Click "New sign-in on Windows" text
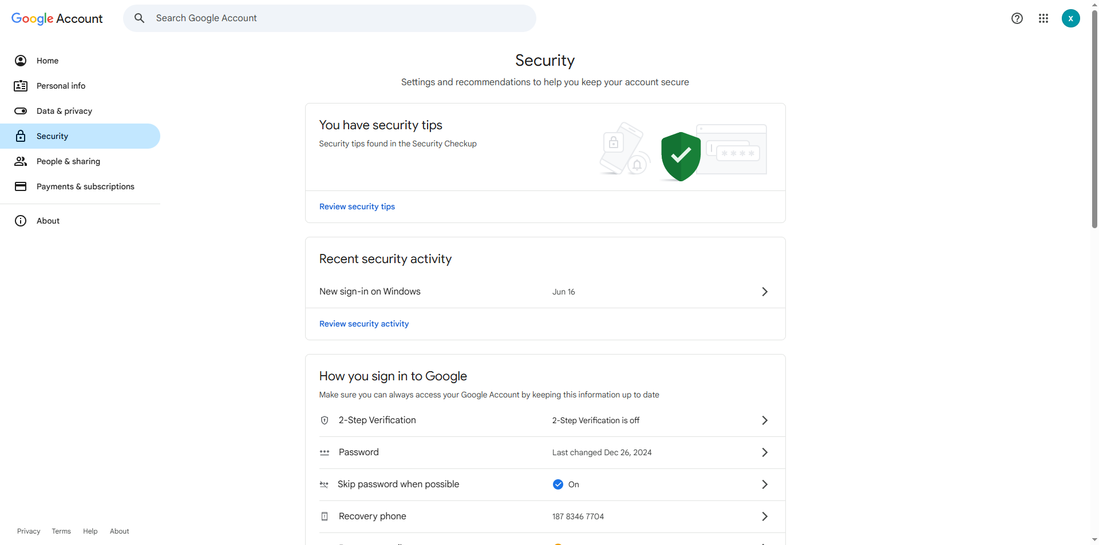This screenshot has width=1099, height=545. click(370, 292)
